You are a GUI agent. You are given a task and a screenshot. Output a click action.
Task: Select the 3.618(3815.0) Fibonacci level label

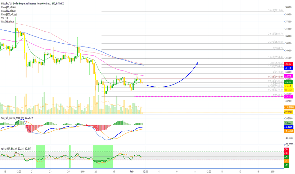275,10
